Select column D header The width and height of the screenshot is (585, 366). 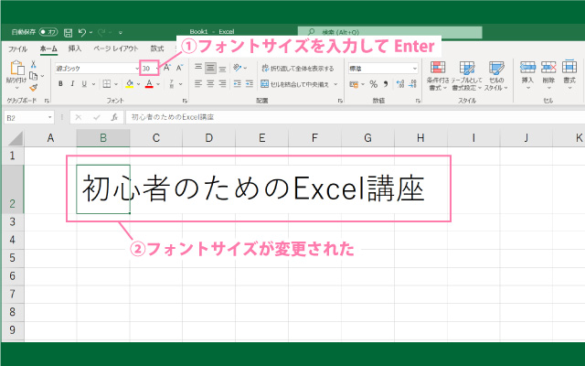(209, 138)
